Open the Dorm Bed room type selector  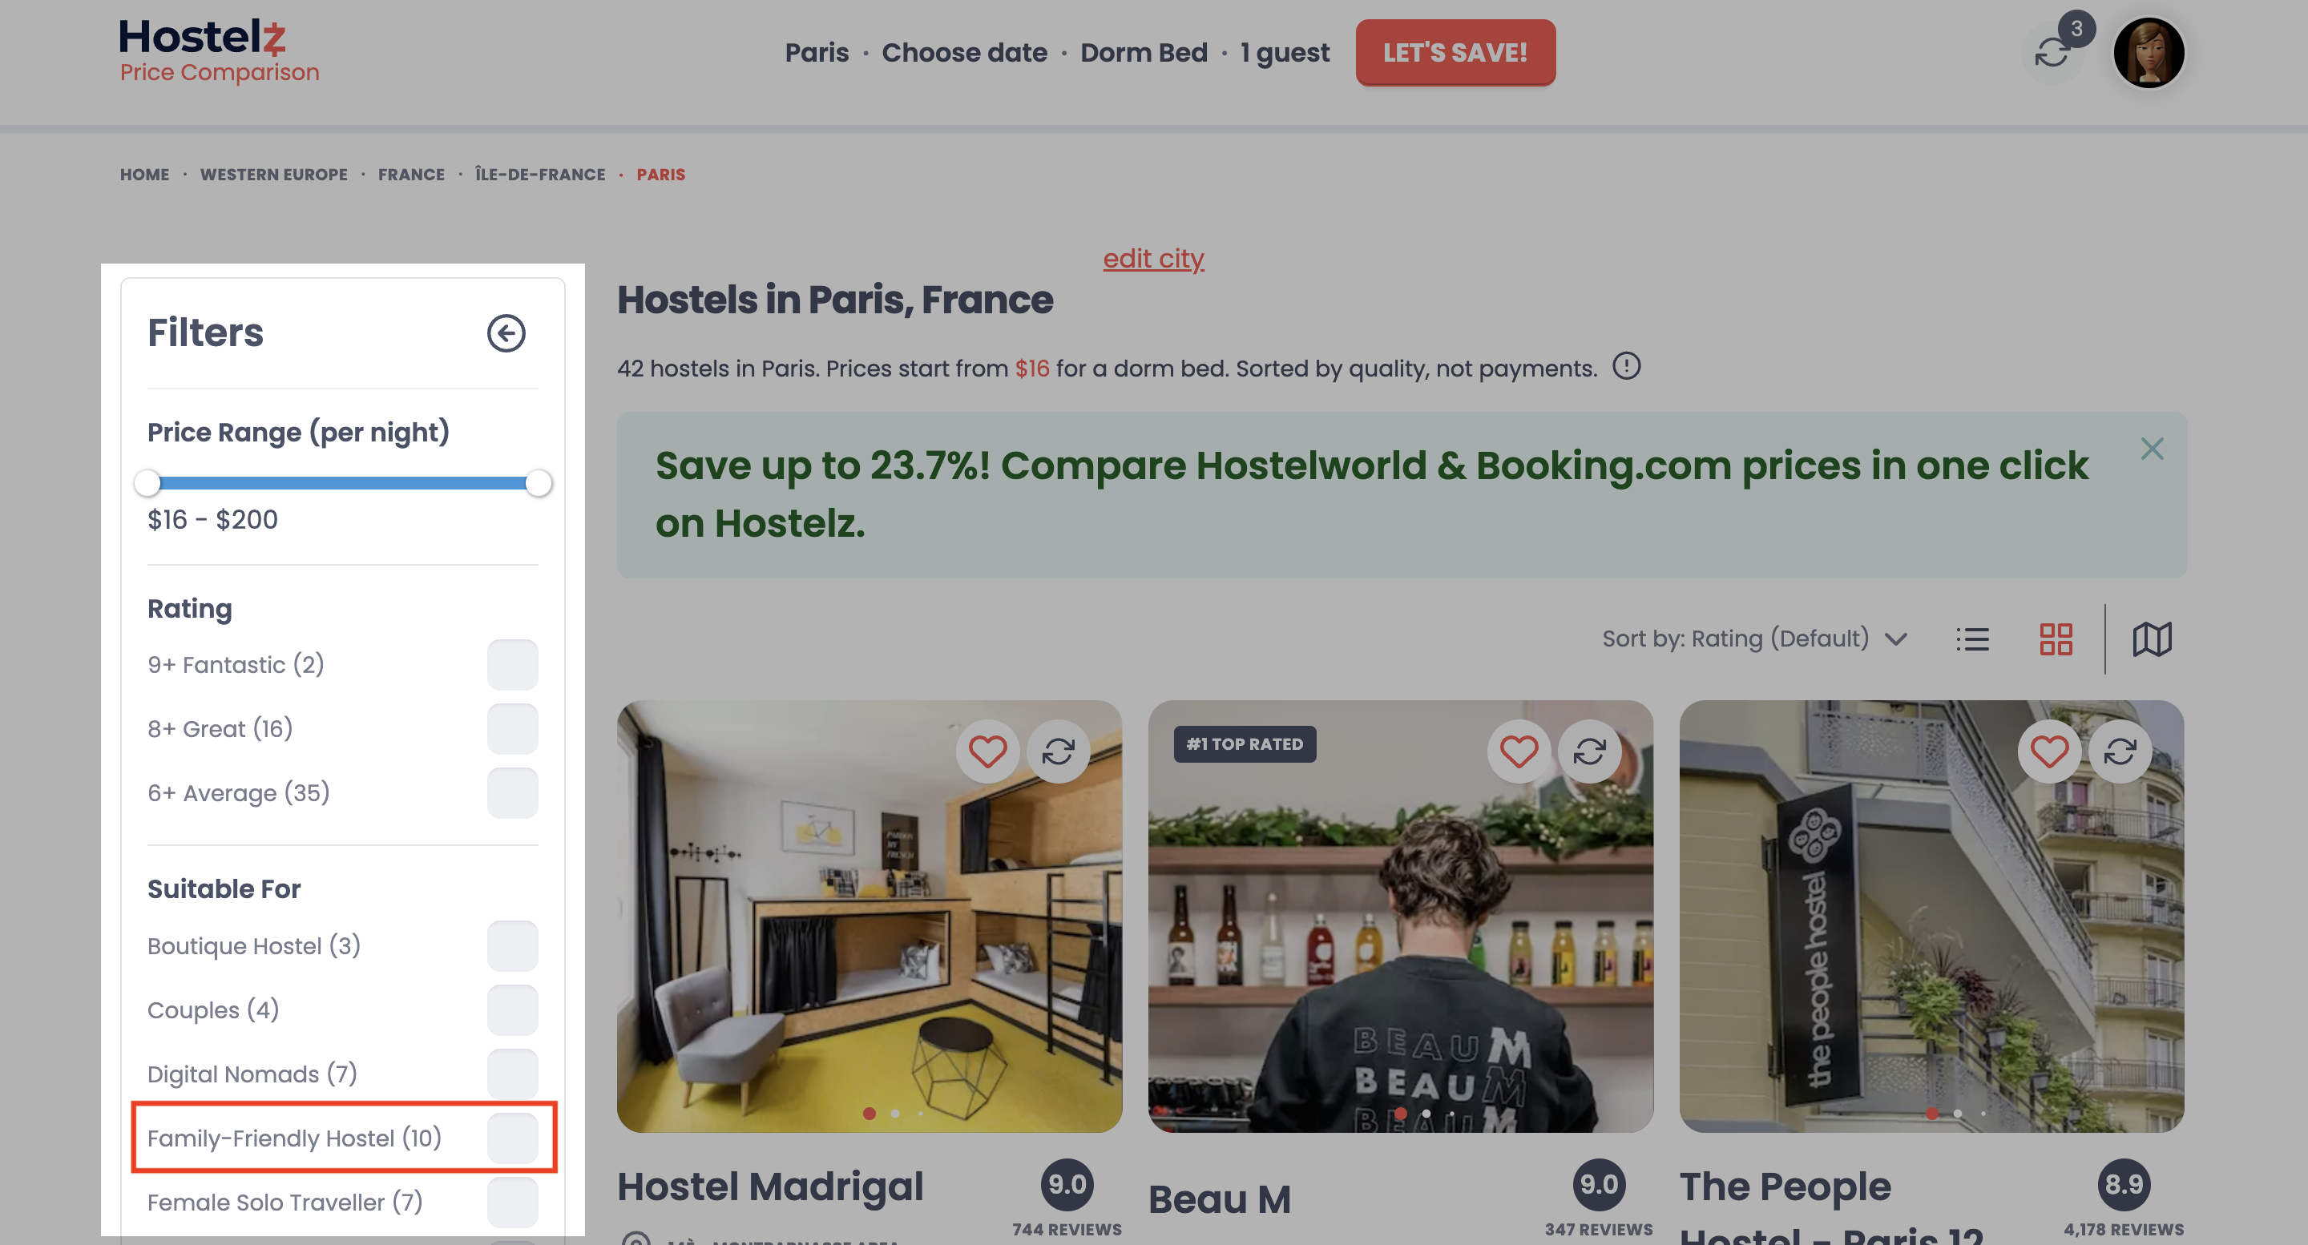click(1144, 53)
